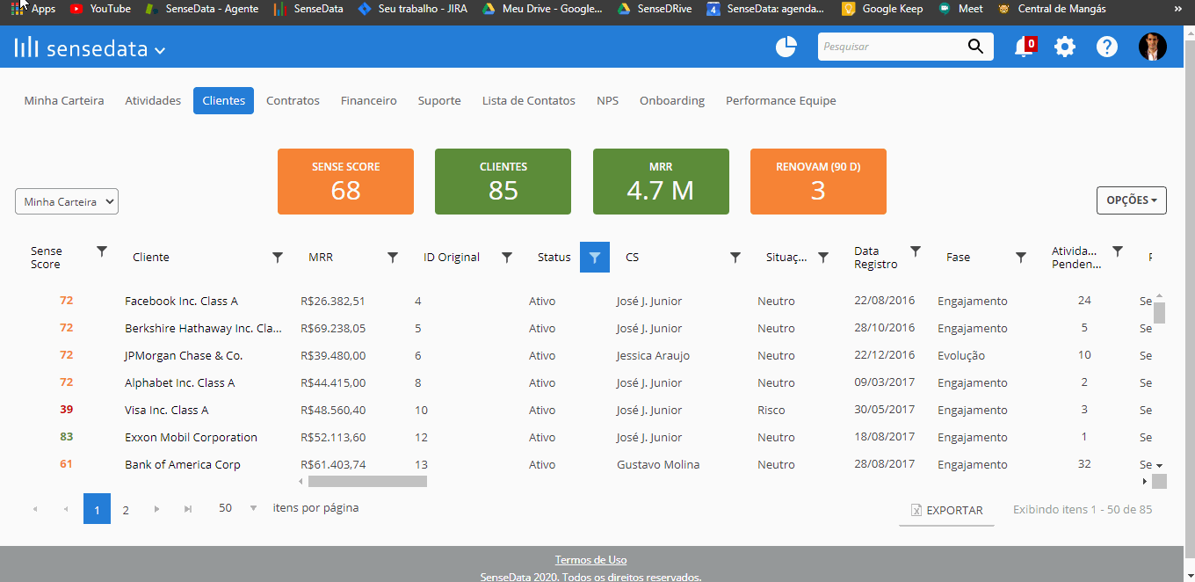The image size is (1195, 582).
Task: Filter the Data Registro column
Action: pos(916,251)
